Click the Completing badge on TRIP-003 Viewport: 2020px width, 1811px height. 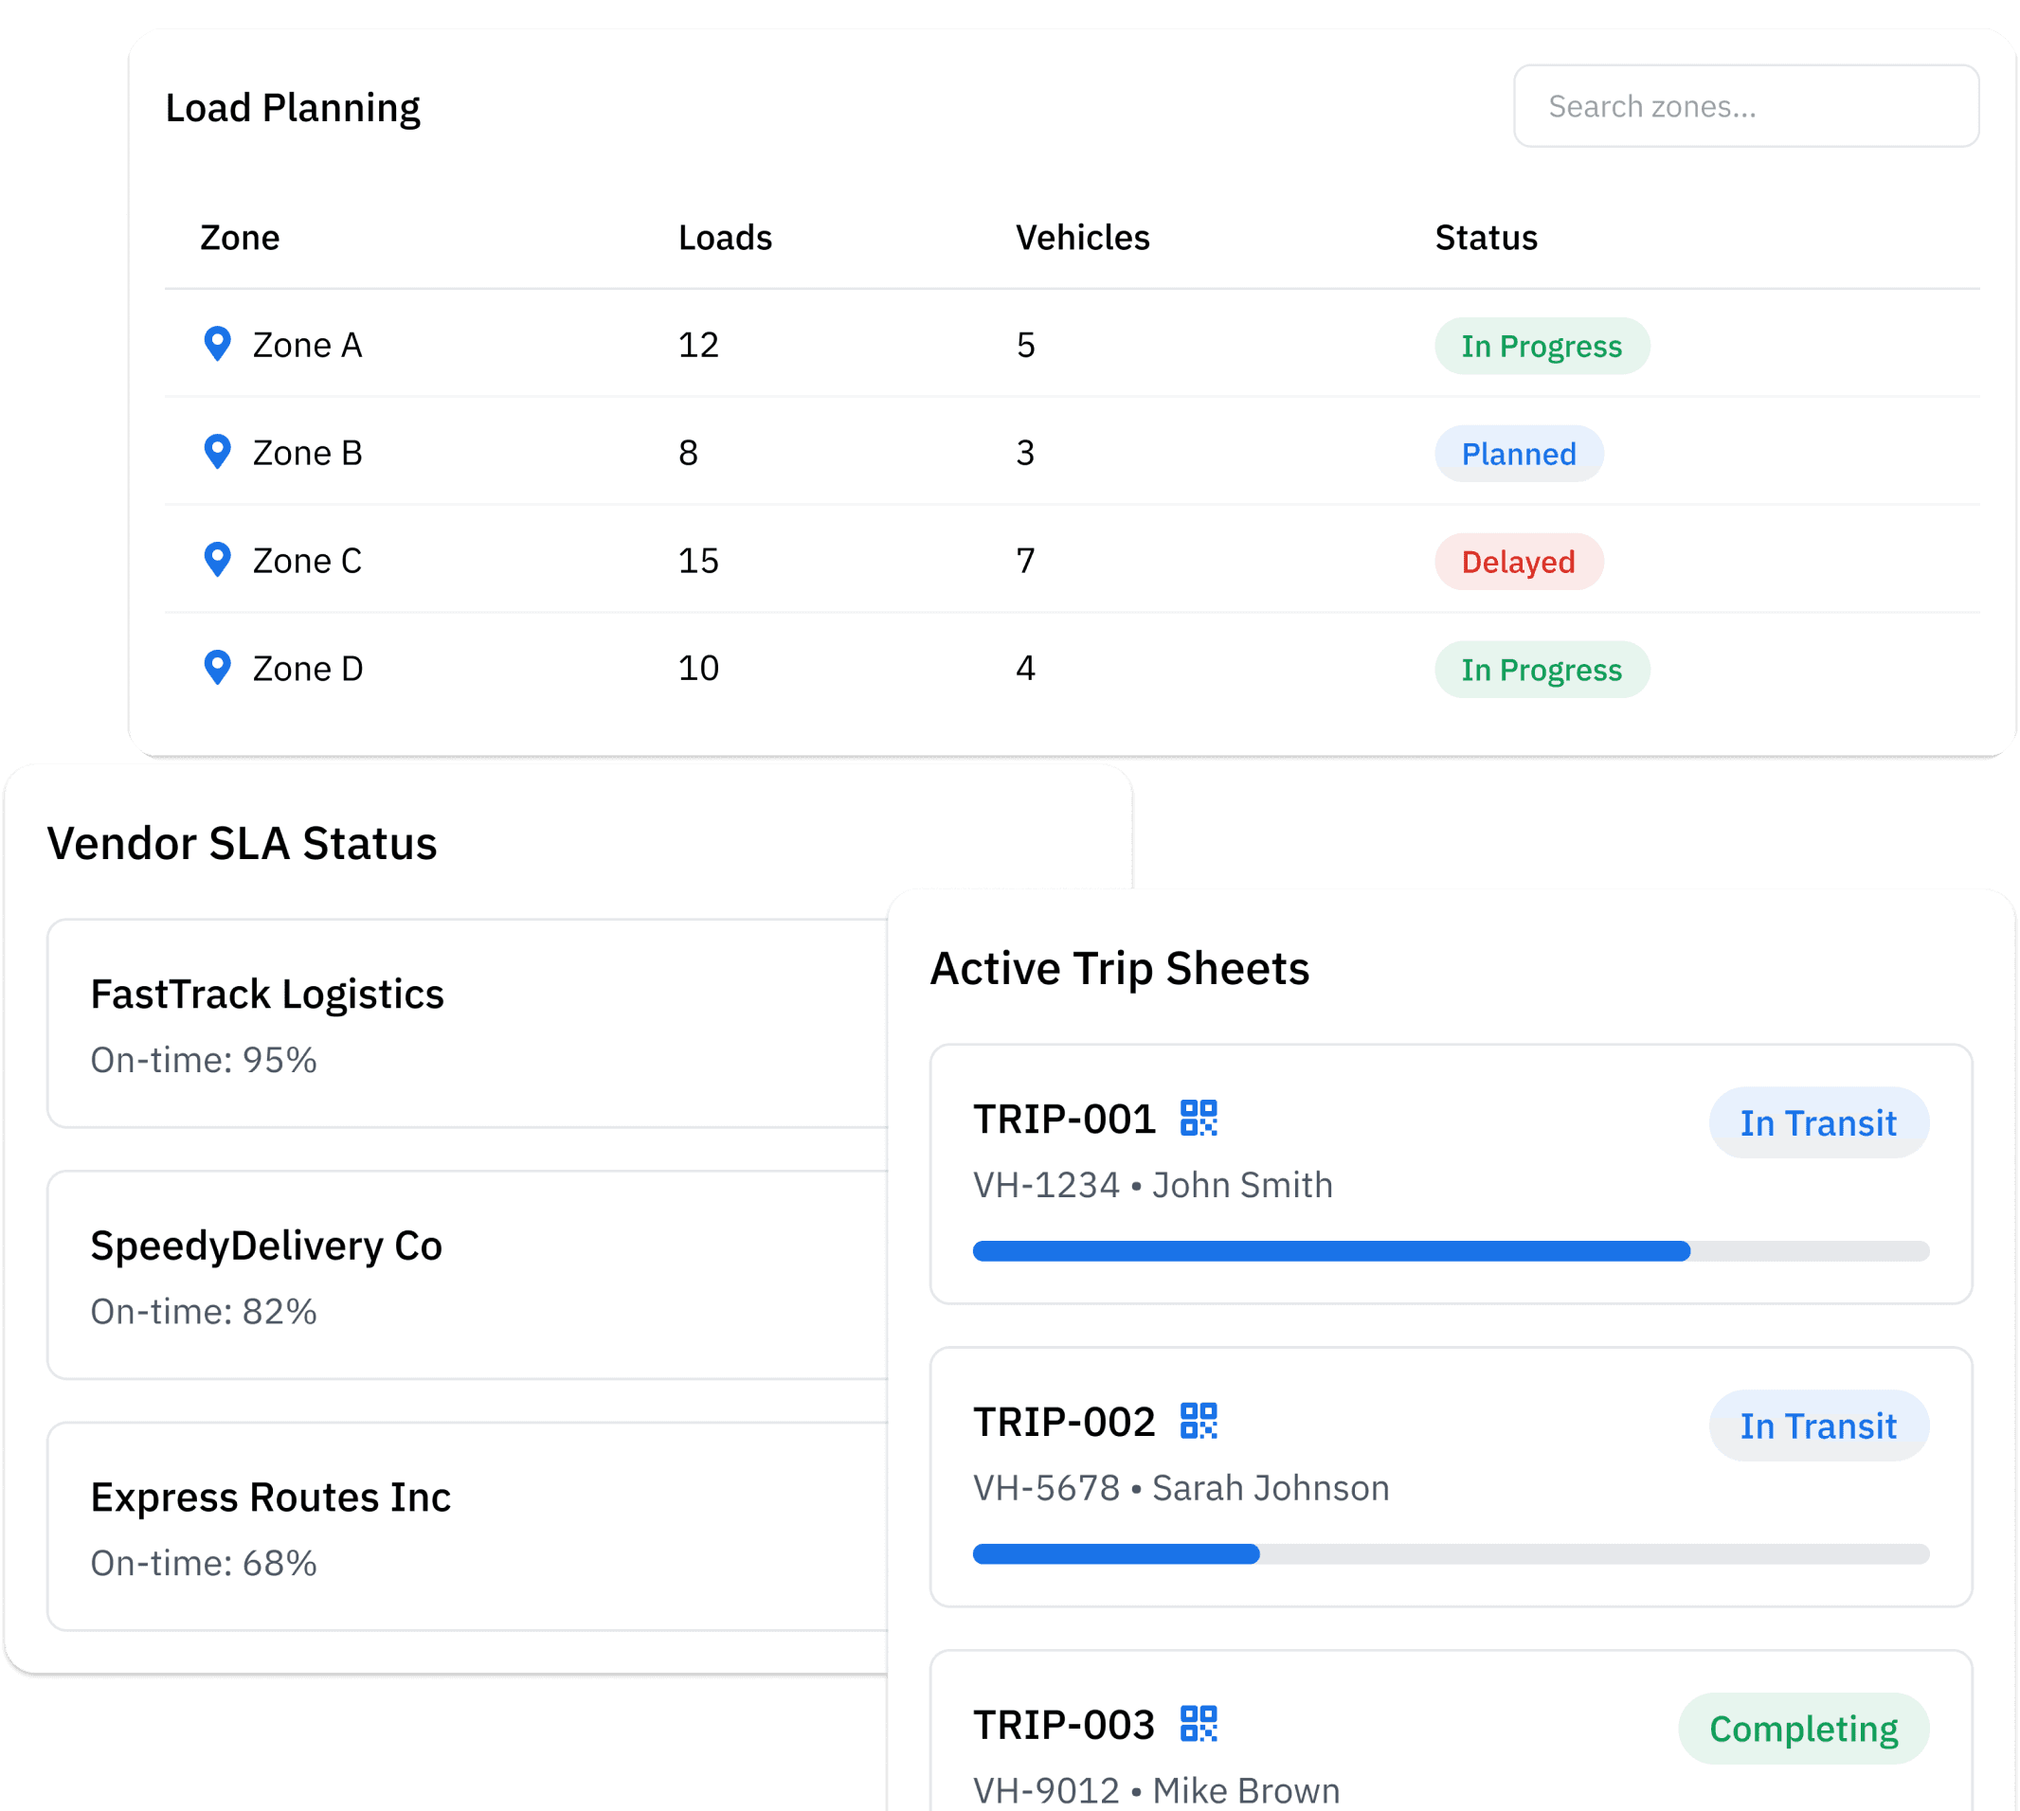[1803, 1729]
